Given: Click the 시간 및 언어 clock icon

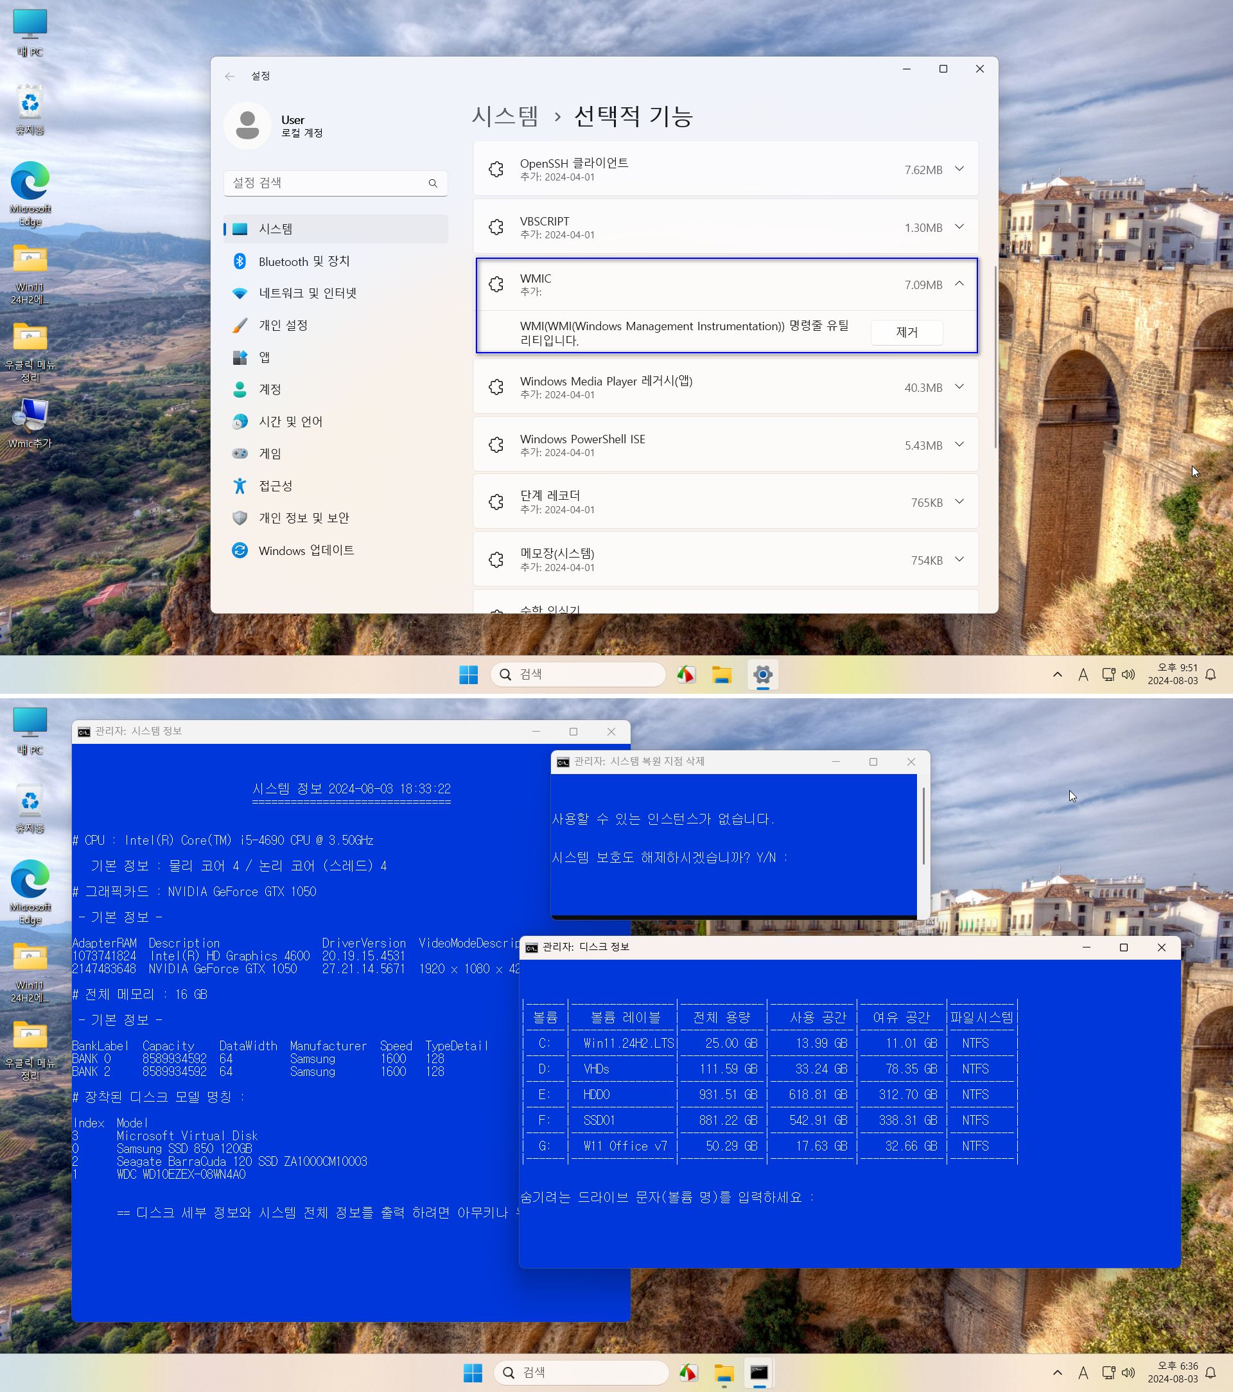Looking at the screenshot, I should tap(240, 421).
